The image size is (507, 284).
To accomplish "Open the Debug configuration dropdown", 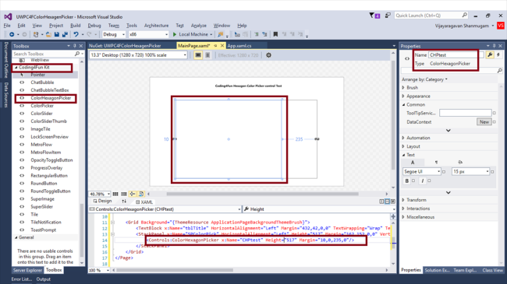I will [x=114, y=34].
